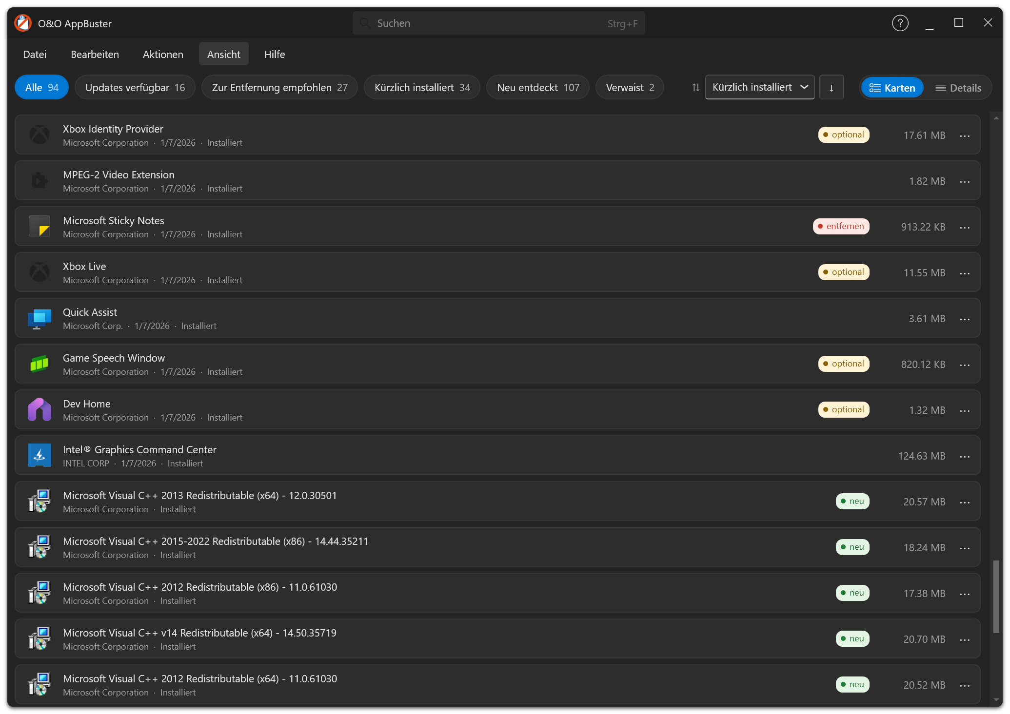The image size is (1010, 714).
Task: Filter by Updates verfügbar
Action: [135, 87]
